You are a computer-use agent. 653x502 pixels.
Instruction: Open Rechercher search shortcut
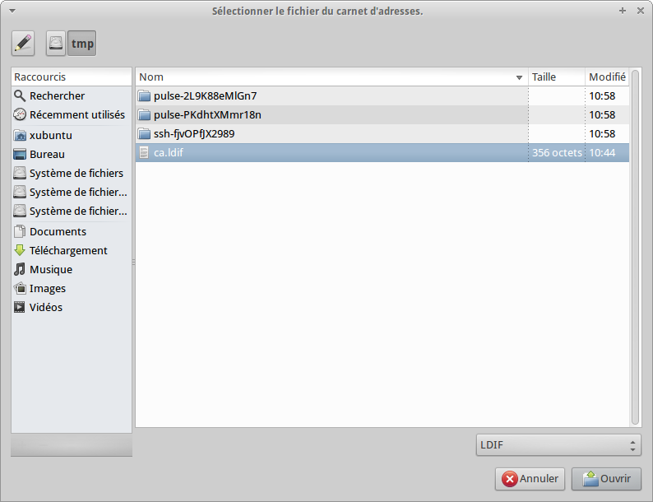(57, 96)
